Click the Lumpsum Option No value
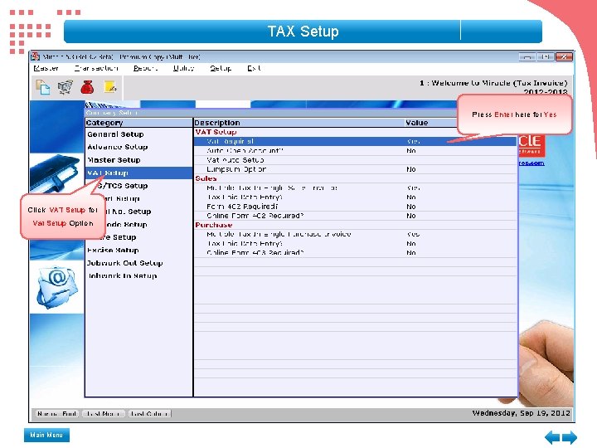The image size is (597, 448). (x=410, y=169)
